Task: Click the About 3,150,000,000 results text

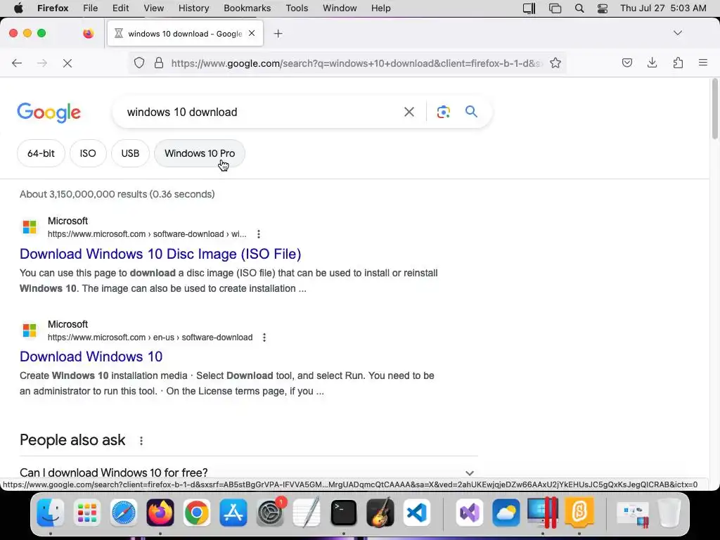Action: point(117,194)
